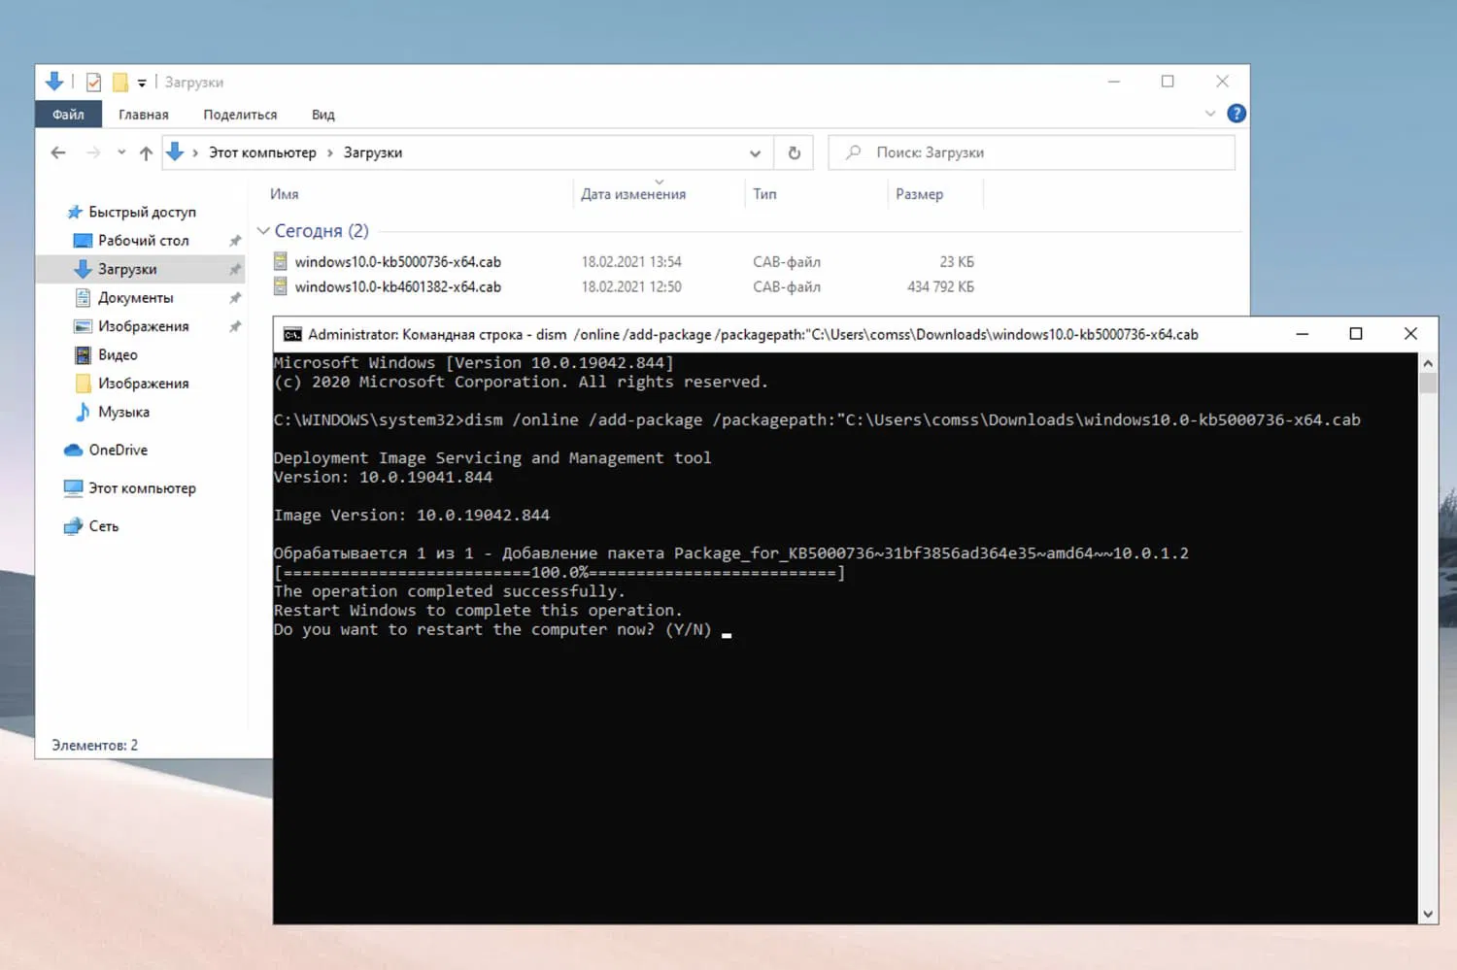This screenshot has width=1457, height=970.
Task: Open Быстрый доступ in the navigation pane
Action: click(x=142, y=212)
